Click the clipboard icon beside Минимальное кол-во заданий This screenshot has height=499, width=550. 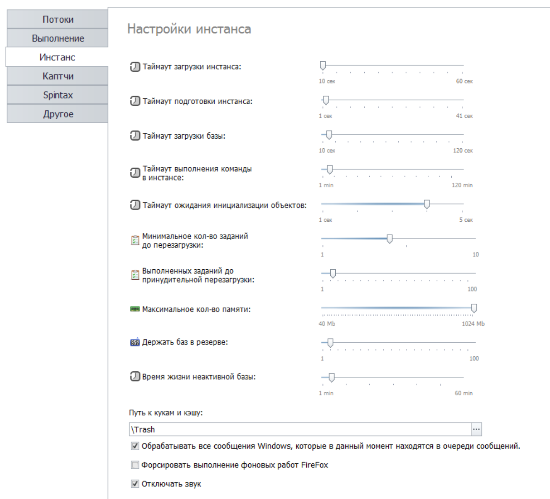tap(135, 240)
